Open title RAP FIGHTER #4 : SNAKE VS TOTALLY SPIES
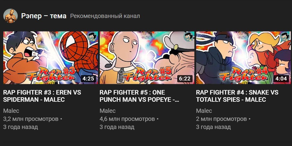Viewport: 292px width, 146px height. click(x=237, y=96)
